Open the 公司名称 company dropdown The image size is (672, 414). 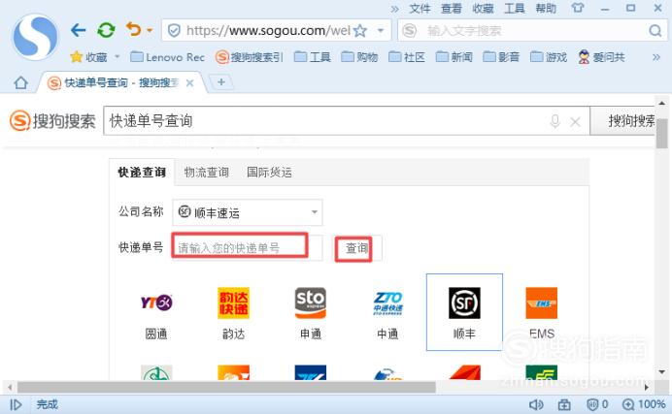pyautogui.click(x=248, y=212)
